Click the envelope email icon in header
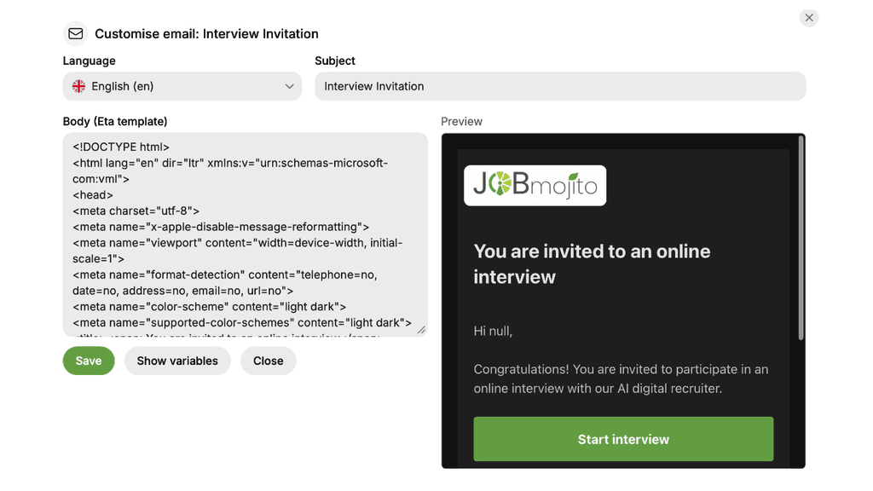The height and width of the screenshot is (491, 873). click(x=76, y=34)
